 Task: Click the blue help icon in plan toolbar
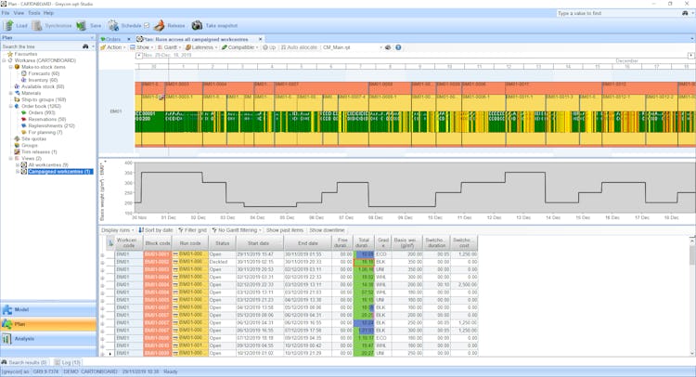tap(398, 47)
